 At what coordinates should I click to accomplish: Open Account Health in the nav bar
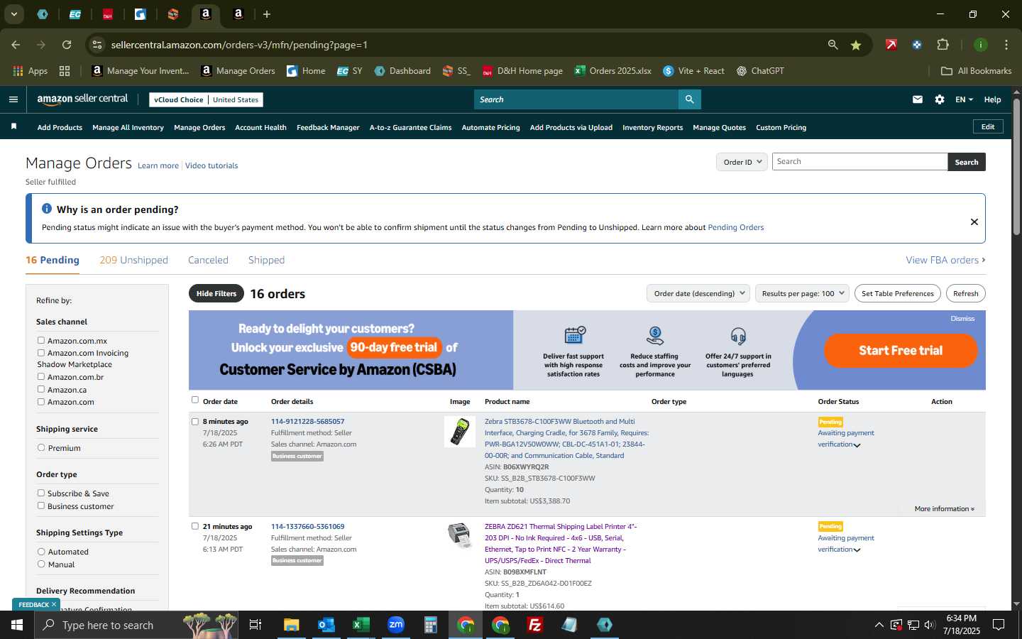pos(260,128)
